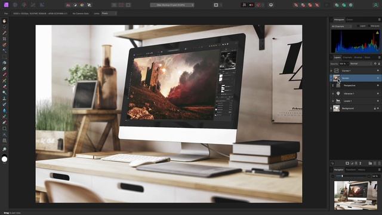Apply Auto White Balance from the toolbar
Image resolution: width=382 pixels, height=215 pixels.
coord(89,5)
